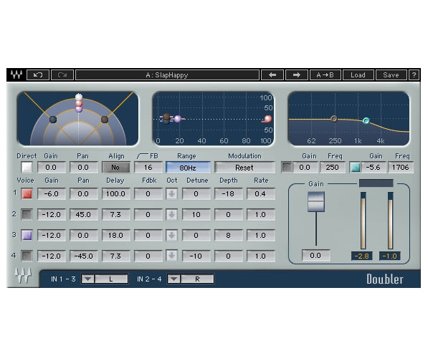Copy setup A to B
Screen dimensions: 428x356
click(325, 74)
